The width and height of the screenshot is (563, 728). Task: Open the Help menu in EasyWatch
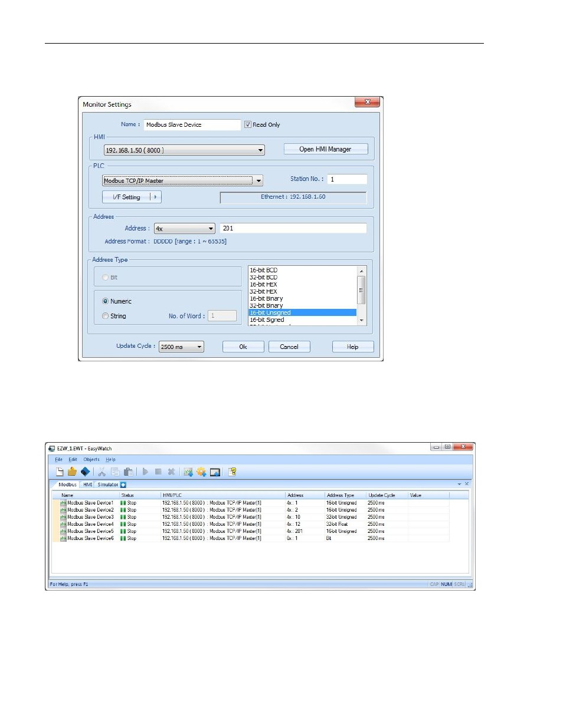pyautogui.click(x=110, y=459)
